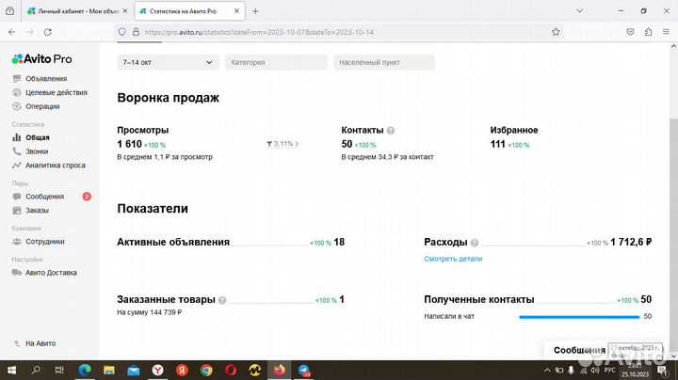Viewport: 678px width, 380px height.
Task: Open Telegram from taskbar
Action: [x=304, y=370]
